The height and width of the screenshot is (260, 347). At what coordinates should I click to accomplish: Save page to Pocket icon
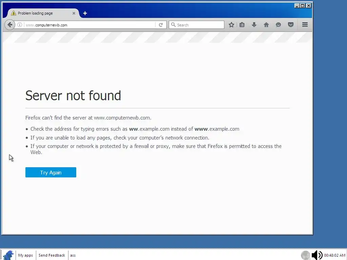(290, 25)
